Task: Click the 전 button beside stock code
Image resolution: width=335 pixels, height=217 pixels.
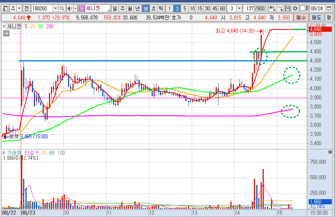Action: pos(26,8)
